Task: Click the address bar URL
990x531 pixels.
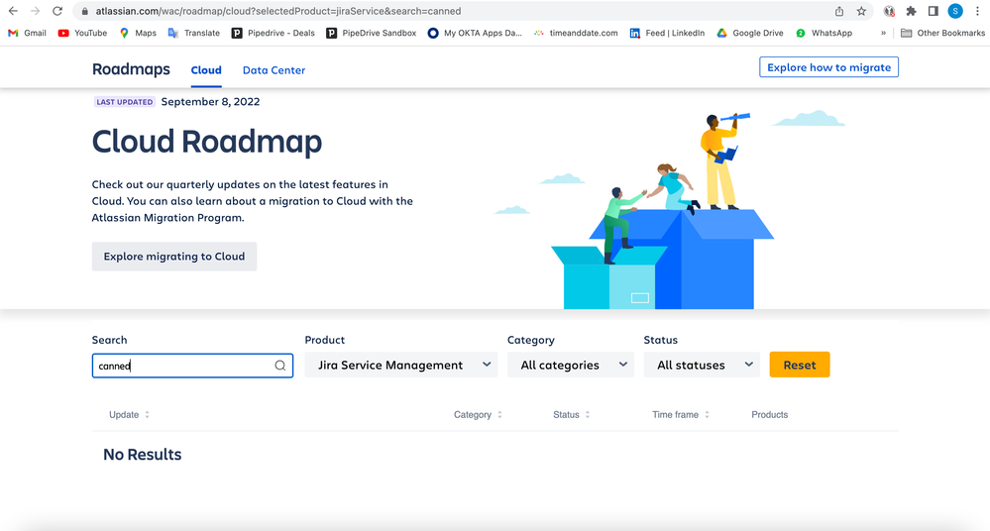Action: 278,11
